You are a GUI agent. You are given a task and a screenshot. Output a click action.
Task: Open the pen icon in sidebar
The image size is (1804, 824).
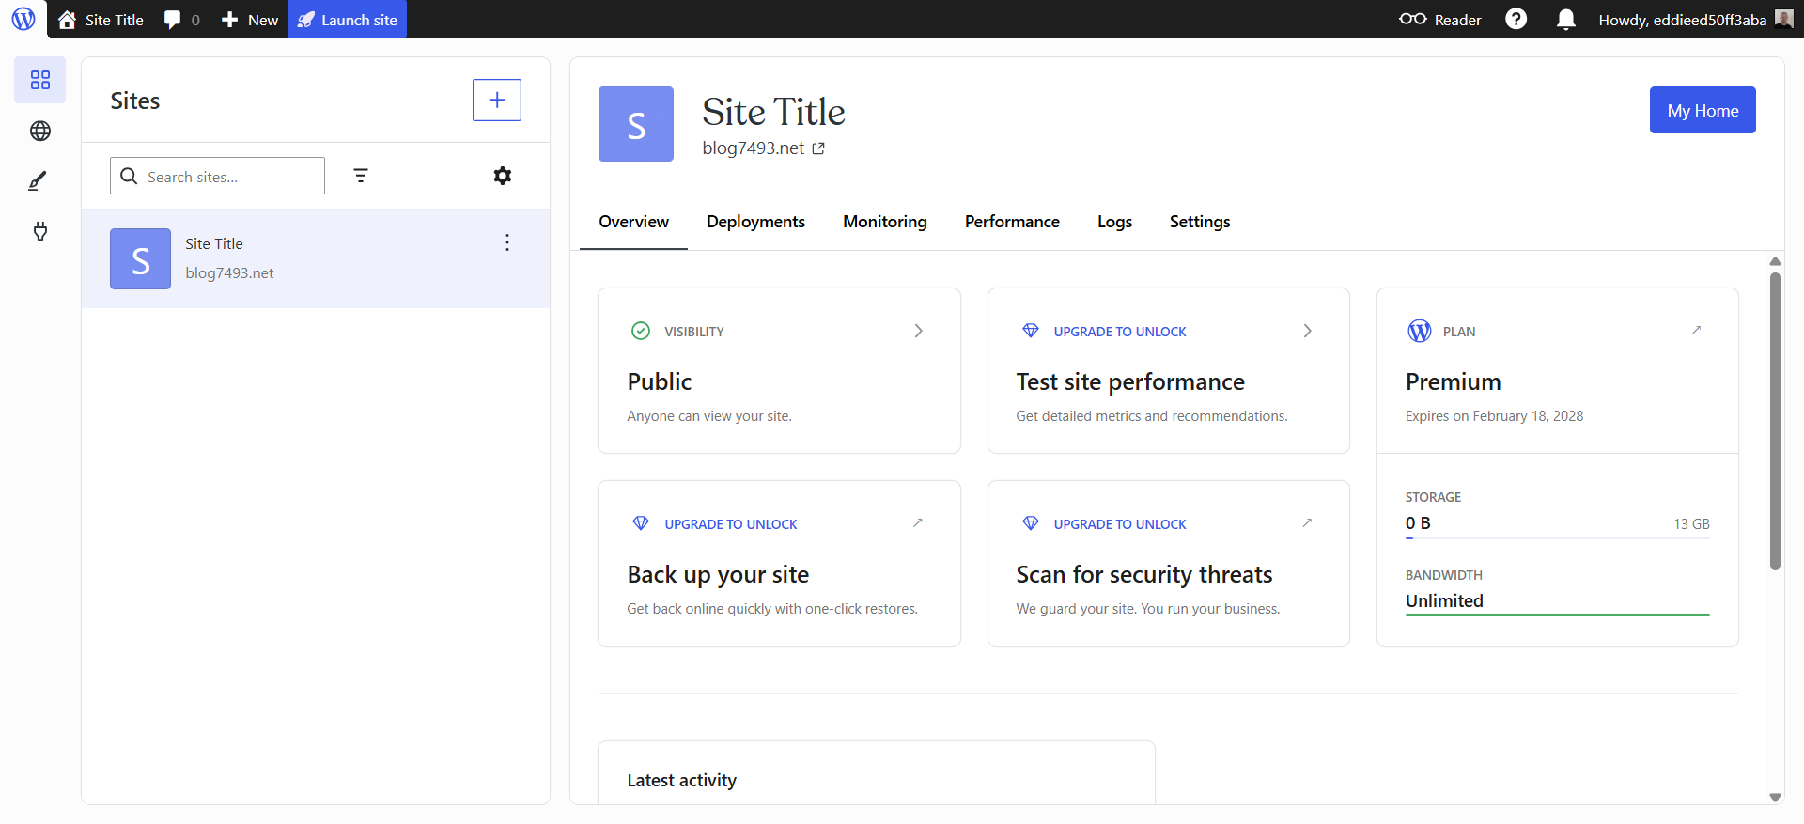pyautogui.click(x=38, y=180)
